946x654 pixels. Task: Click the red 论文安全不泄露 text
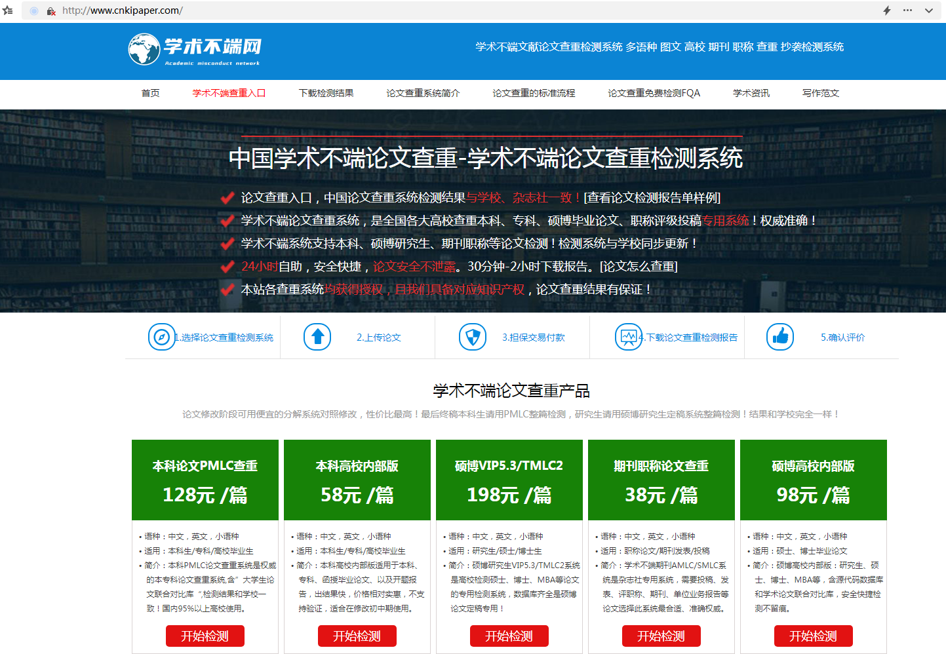414,266
